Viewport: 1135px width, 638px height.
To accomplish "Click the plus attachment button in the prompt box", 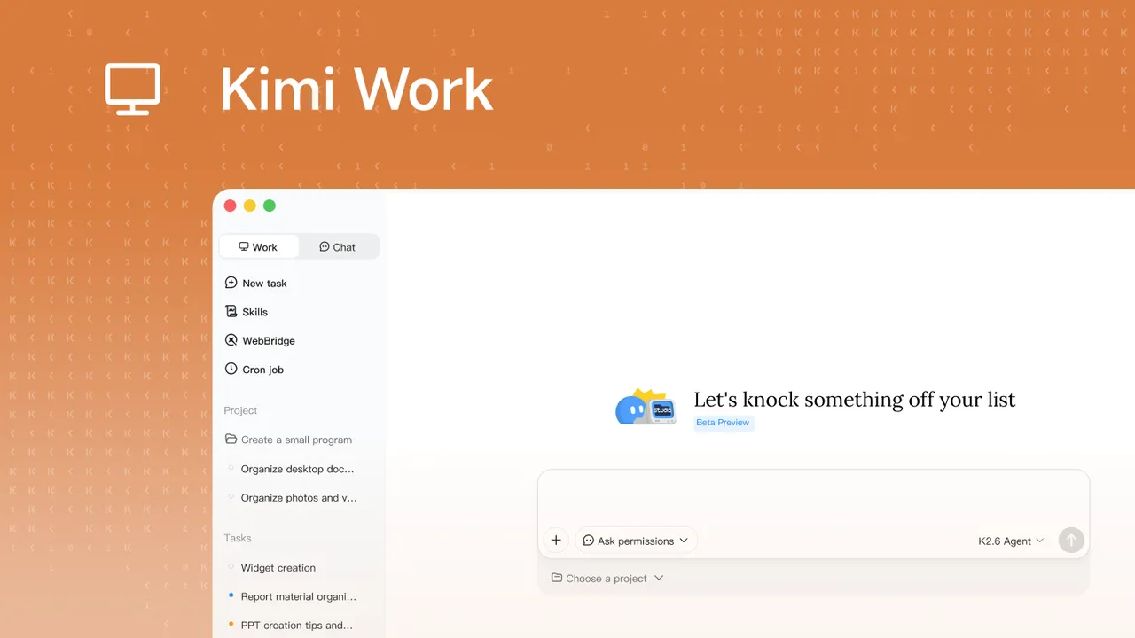I will [x=556, y=541].
